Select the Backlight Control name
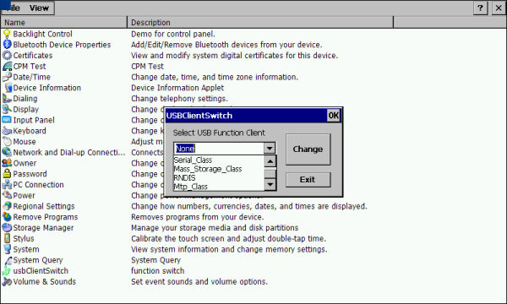The image size is (507, 304). [x=42, y=34]
